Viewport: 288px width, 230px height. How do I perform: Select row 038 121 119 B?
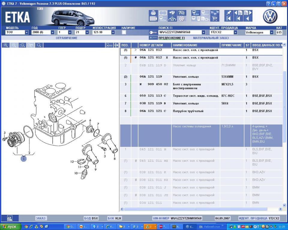coord(201,105)
